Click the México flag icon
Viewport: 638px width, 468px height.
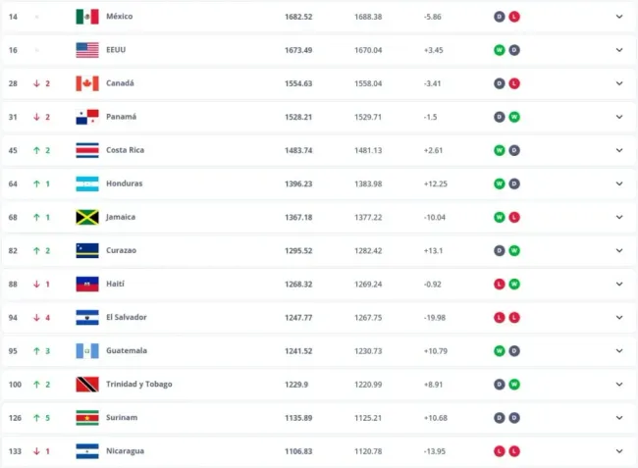coord(87,17)
